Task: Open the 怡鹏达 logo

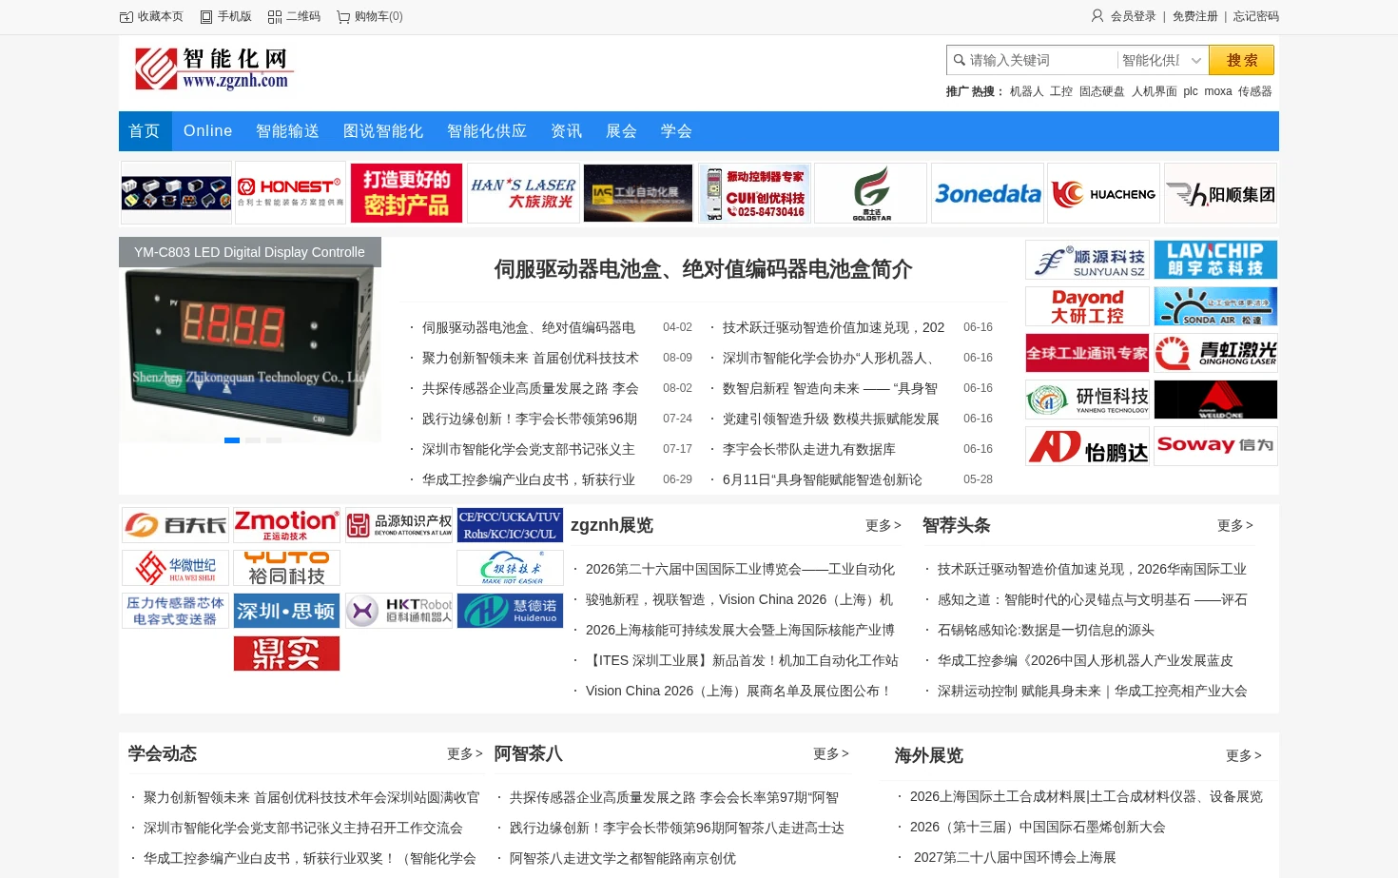Action: (1088, 446)
